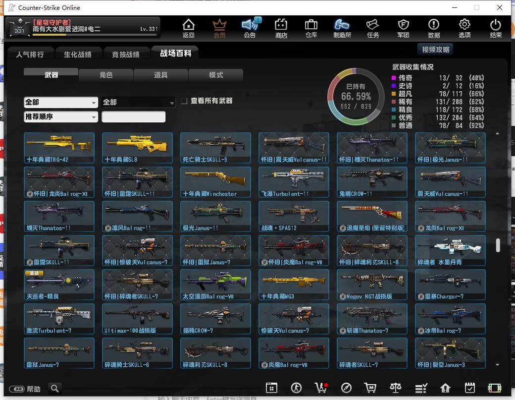Open the 制造所 crafting icon
Image resolution: width=515 pixels, height=400 pixels.
pyautogui.click(x=342, y=28)
